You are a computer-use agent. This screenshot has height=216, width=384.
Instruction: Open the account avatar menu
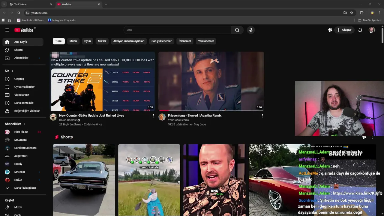click(372, 30)
